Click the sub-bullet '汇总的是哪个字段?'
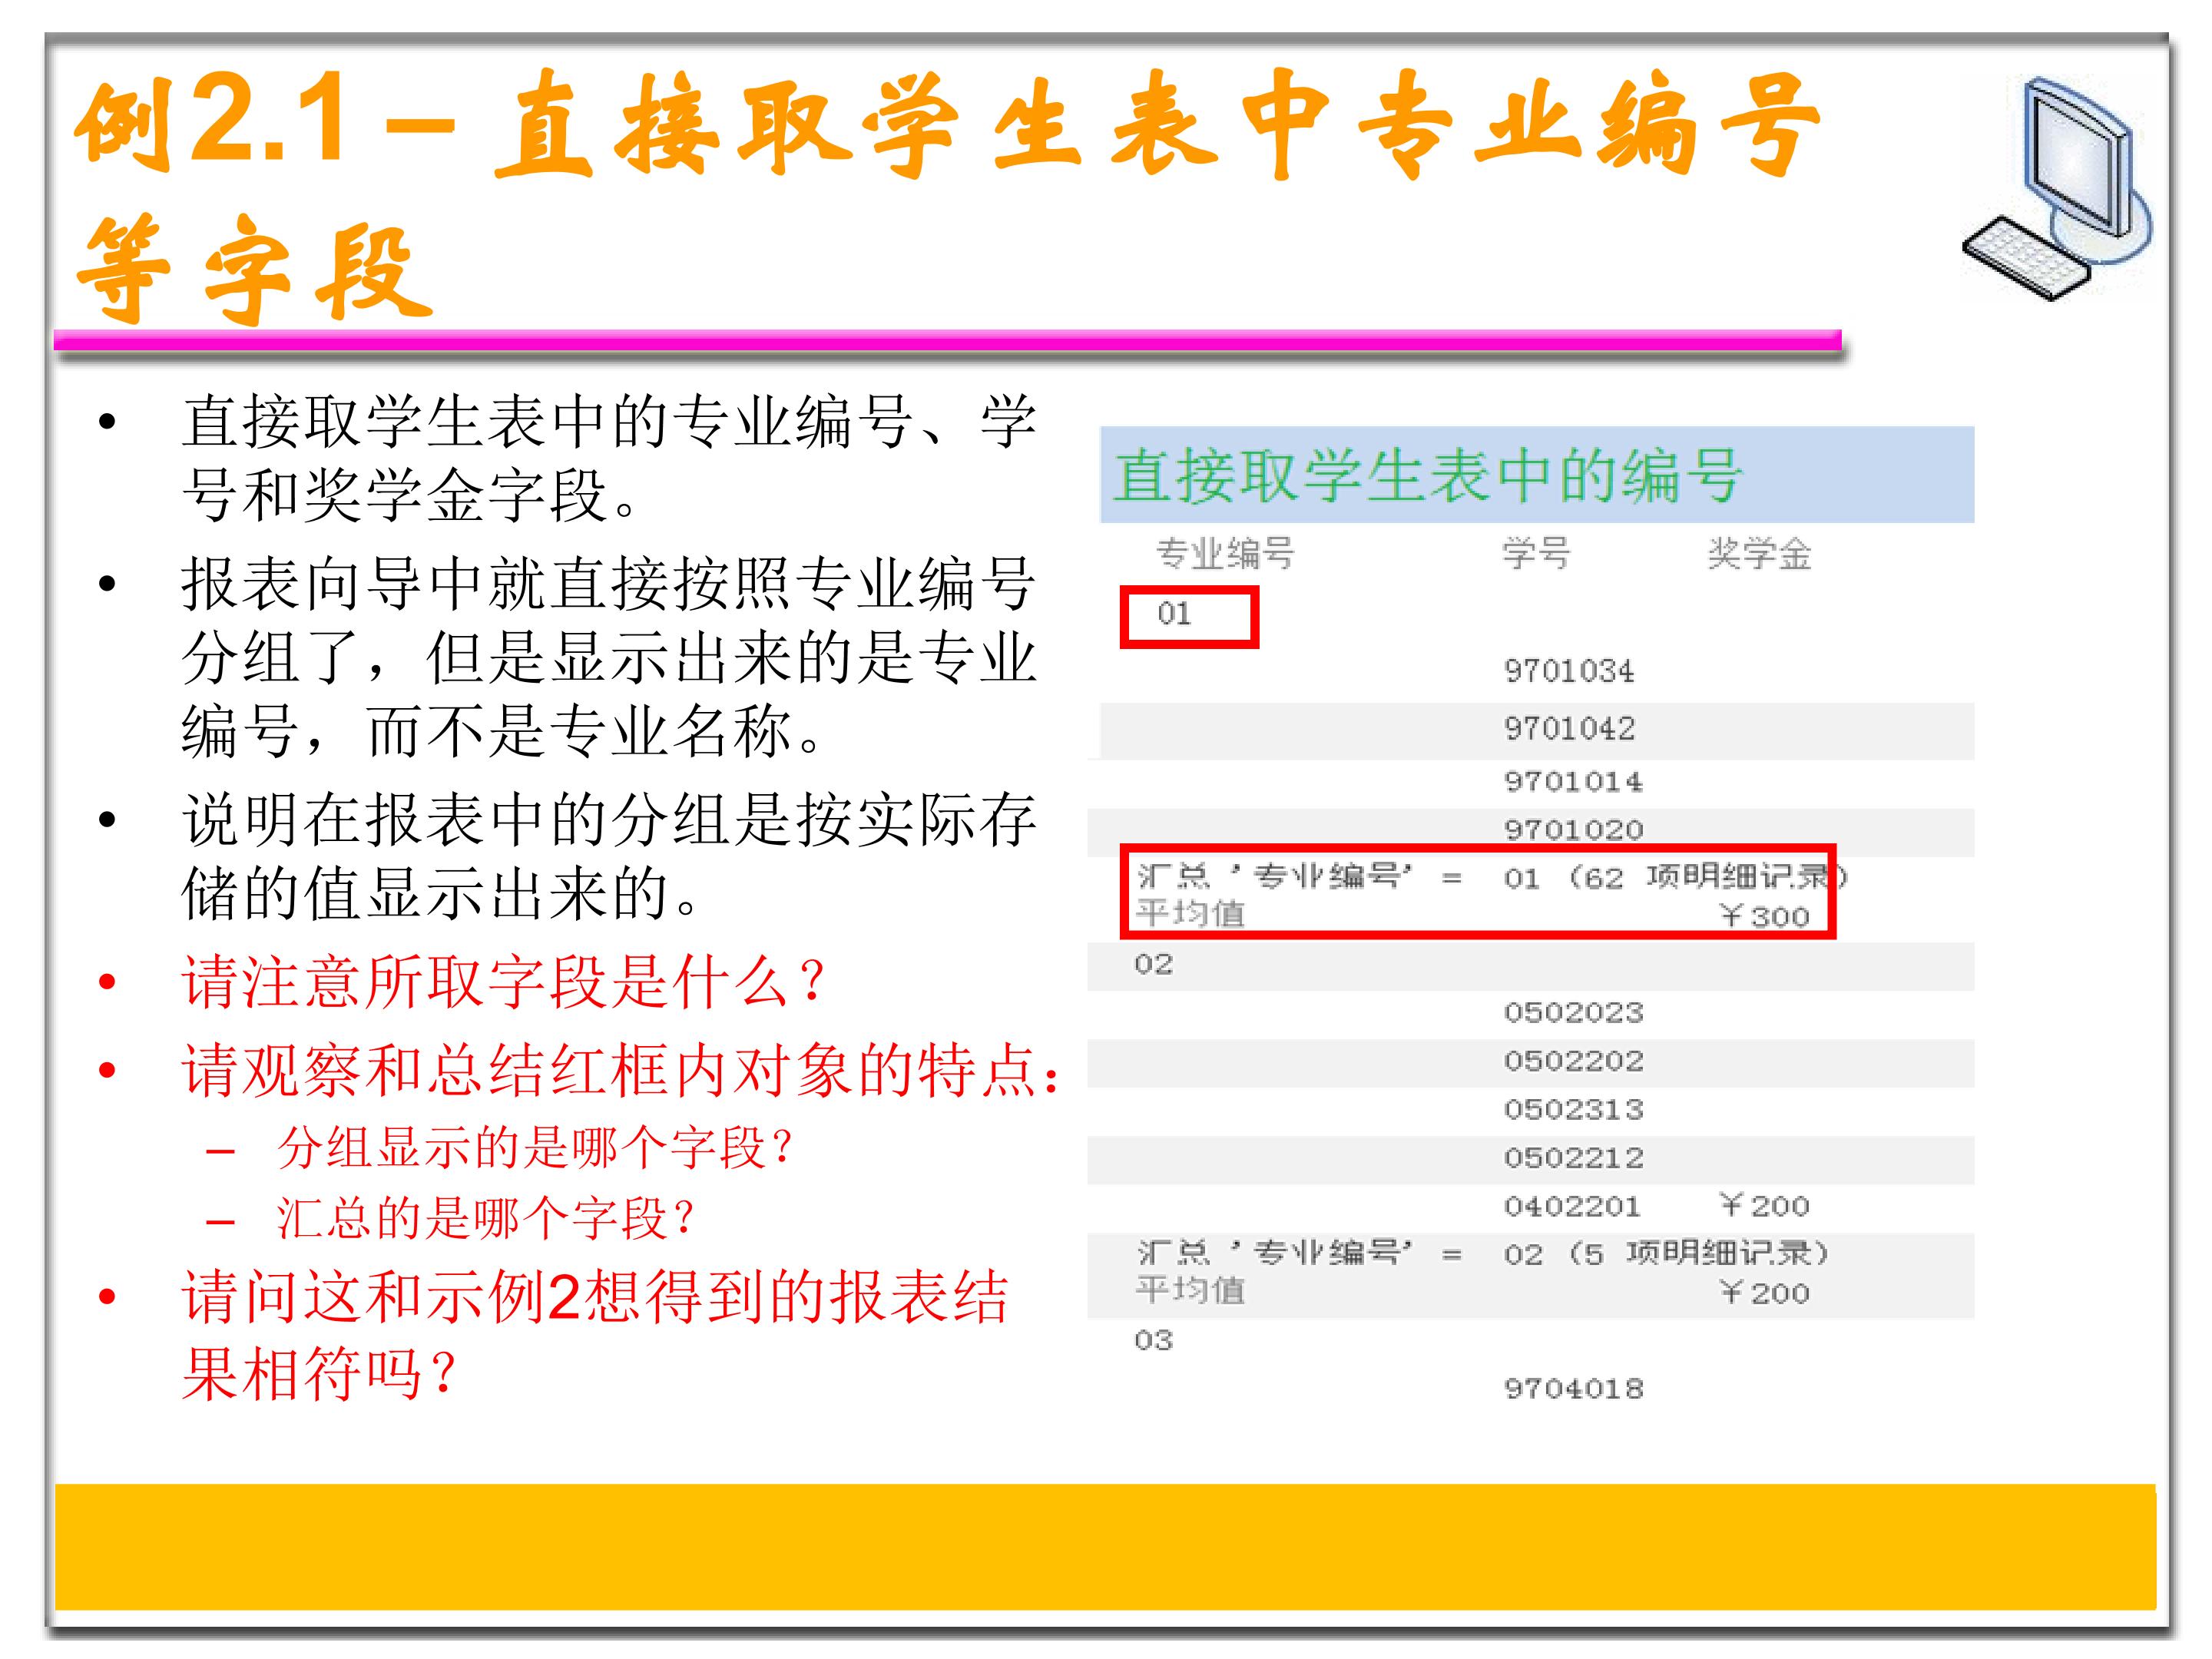2212x1659 pixels. click(486, 1218)
